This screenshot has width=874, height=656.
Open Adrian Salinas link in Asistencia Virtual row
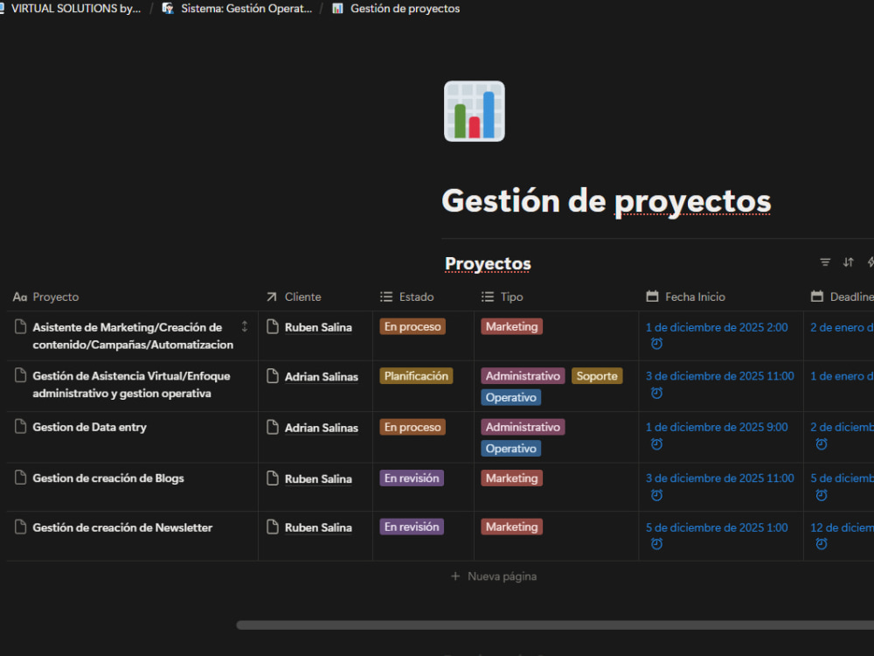[322, 376]
